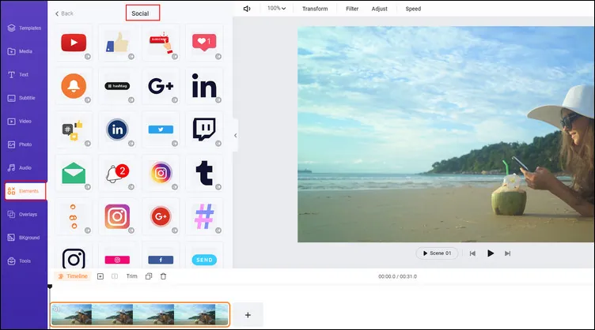Image resolution: width=595 pixels, height=330 pixels.
Task: Add the large black LinkedIn 'in' element
Action: click(x=204, y=86)
